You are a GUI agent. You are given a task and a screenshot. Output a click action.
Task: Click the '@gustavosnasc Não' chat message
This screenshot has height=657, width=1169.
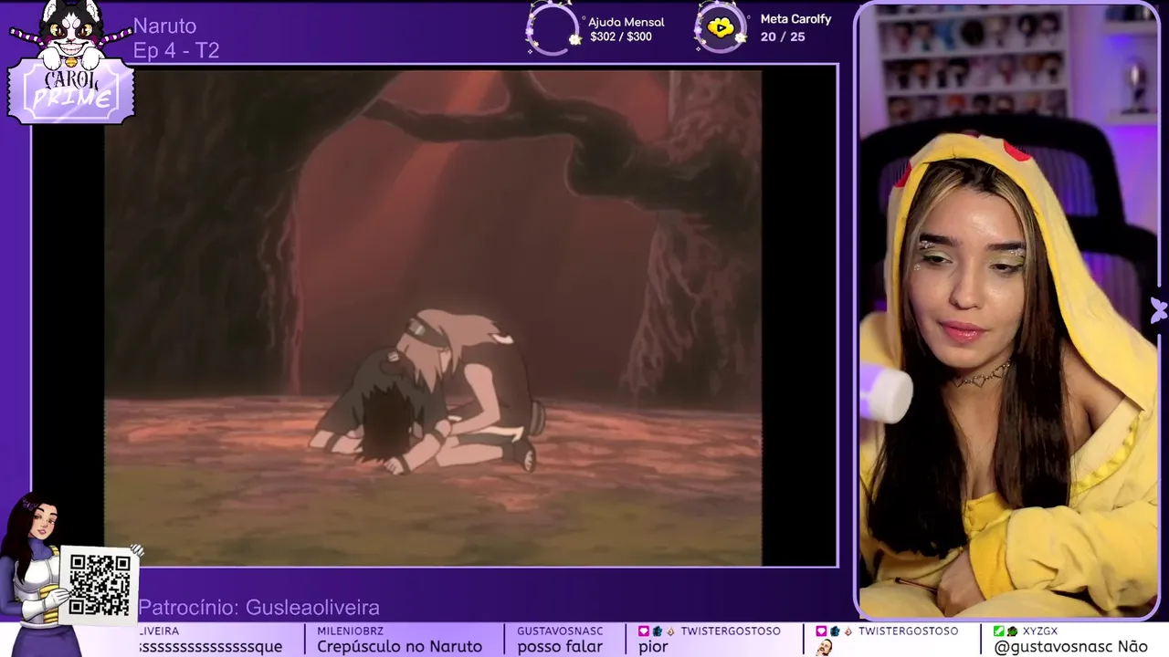point(1070,647)
